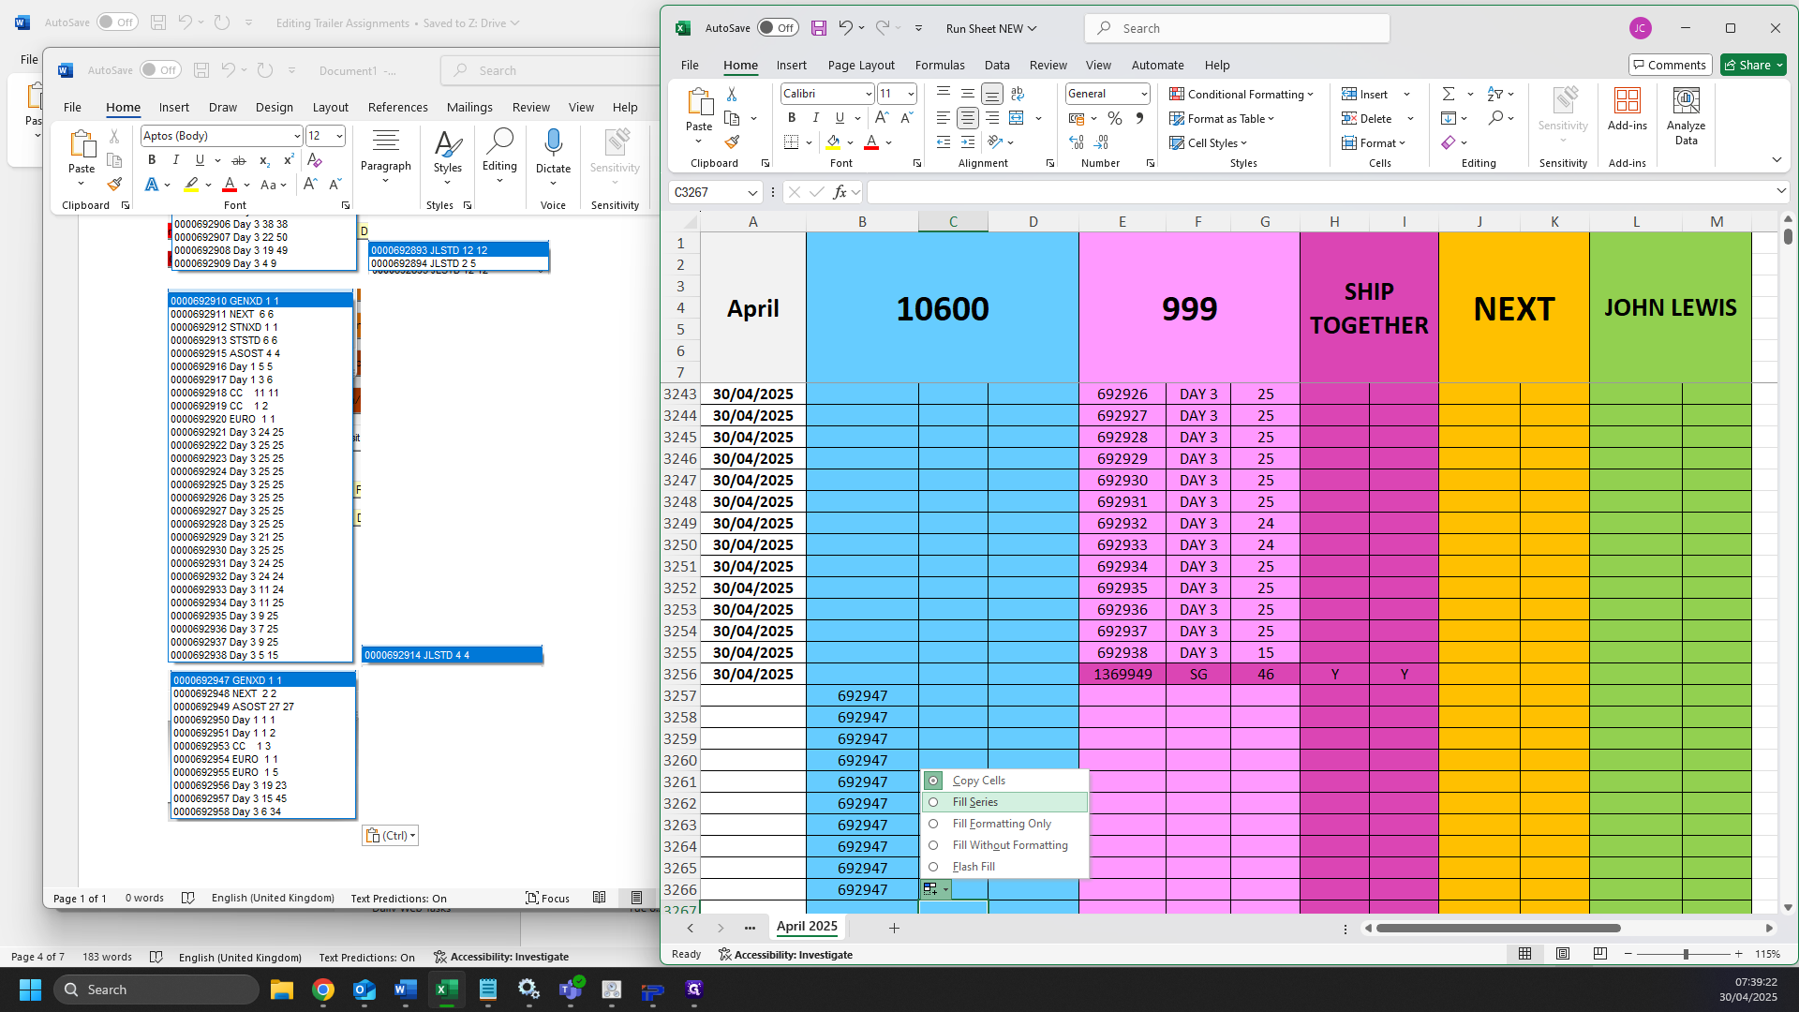1799x1012 pixels.
Task: Apply Italic in Excel Font group
Action: [x=815, y=118]
